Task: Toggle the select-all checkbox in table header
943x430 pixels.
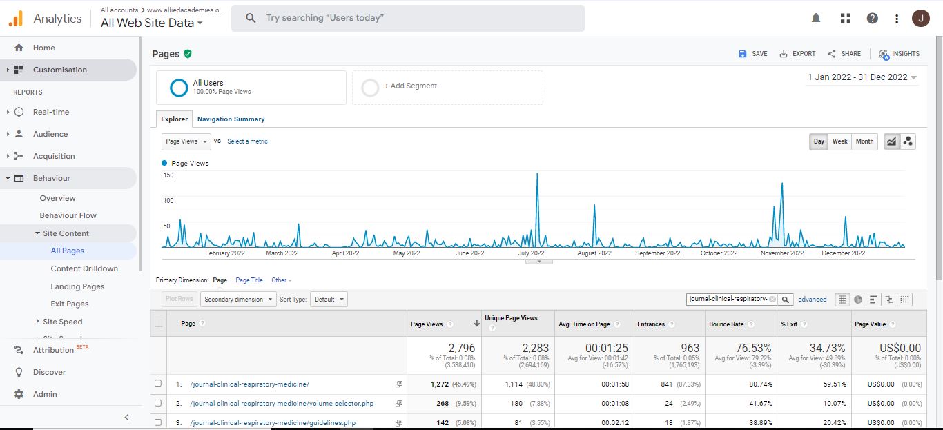Action: pos(159,323)
